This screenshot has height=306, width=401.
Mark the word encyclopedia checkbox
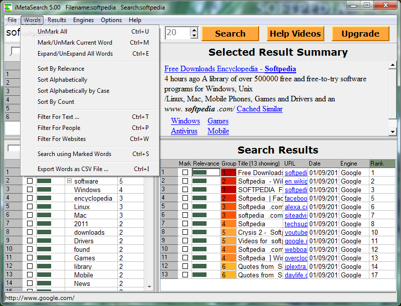coord(30,198)
